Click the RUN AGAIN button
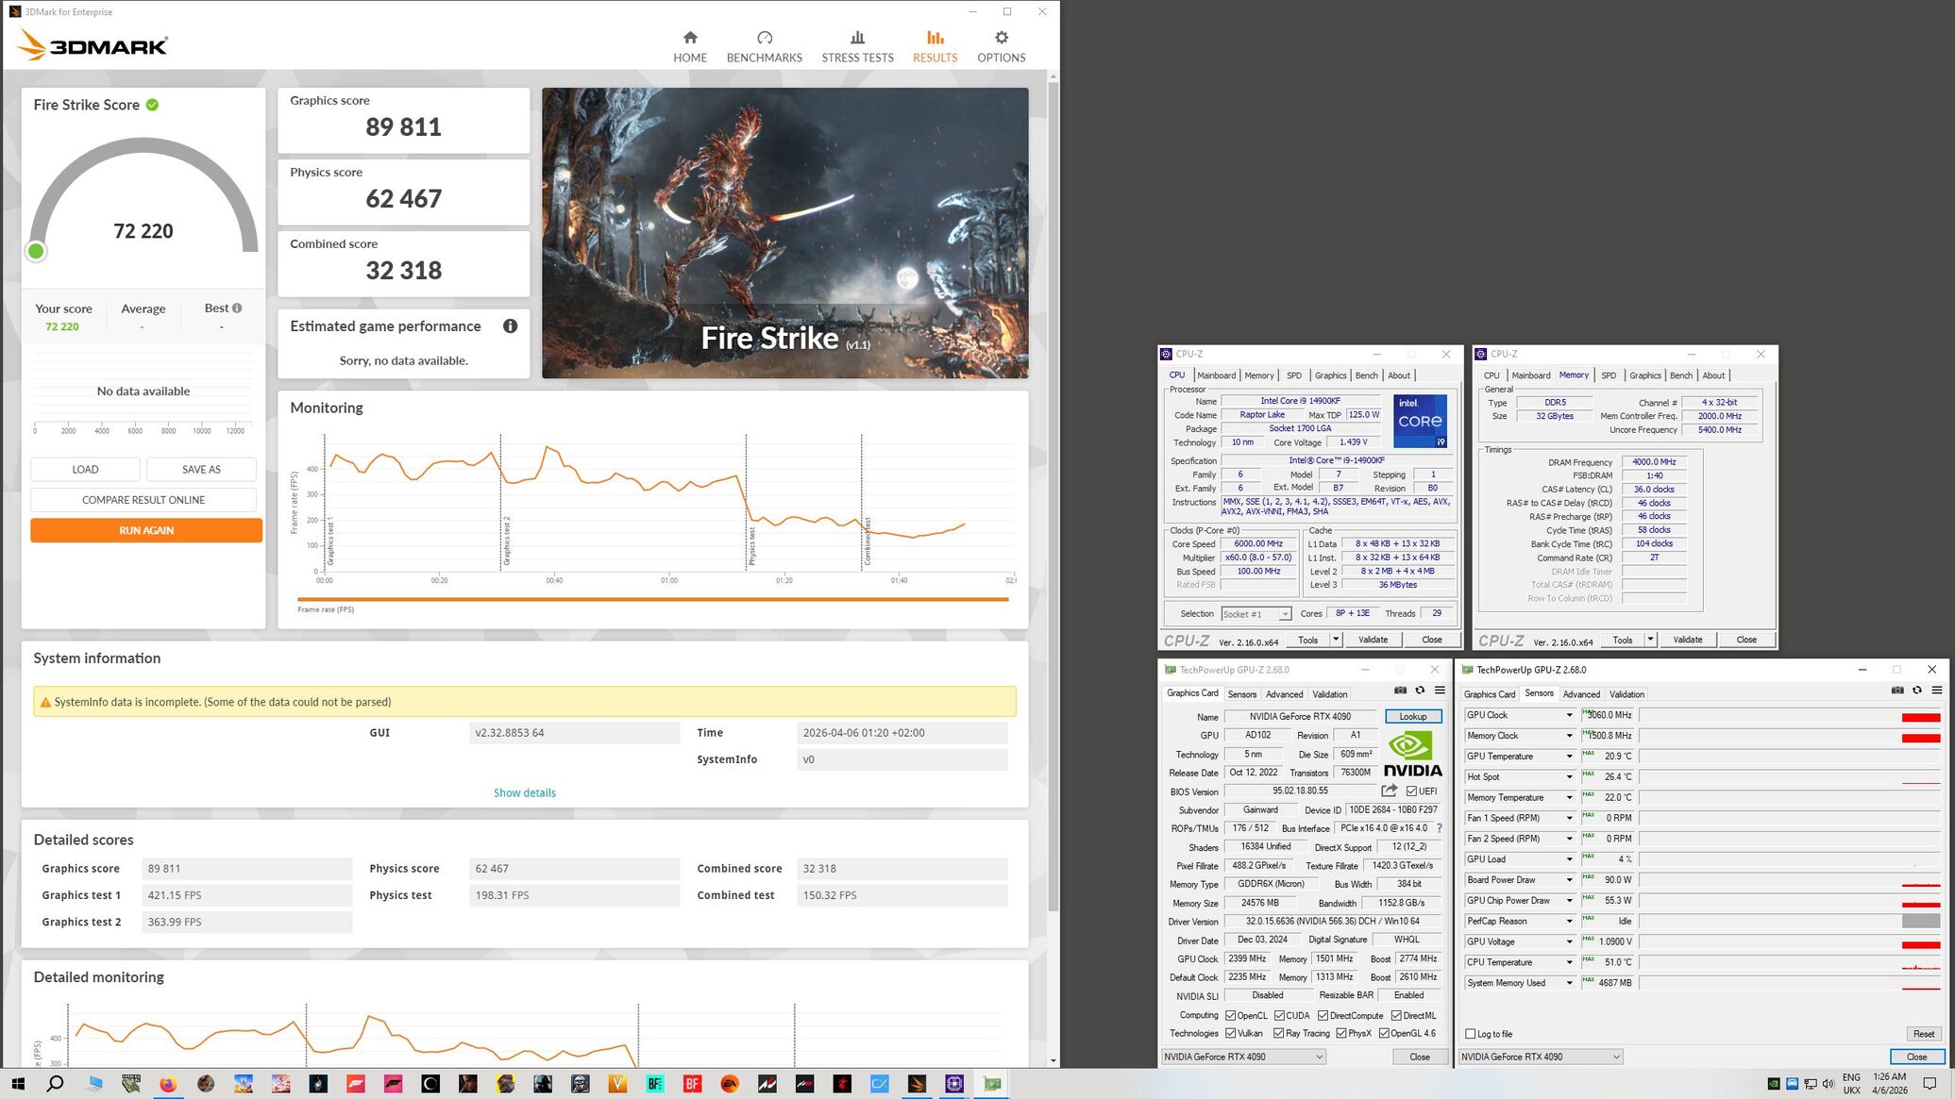Viewport: 1955px width, 1099px height. click(x=146, y=530)
